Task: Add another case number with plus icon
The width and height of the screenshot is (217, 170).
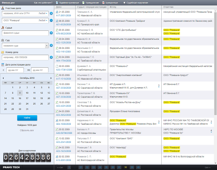Action: pos(51,57)
